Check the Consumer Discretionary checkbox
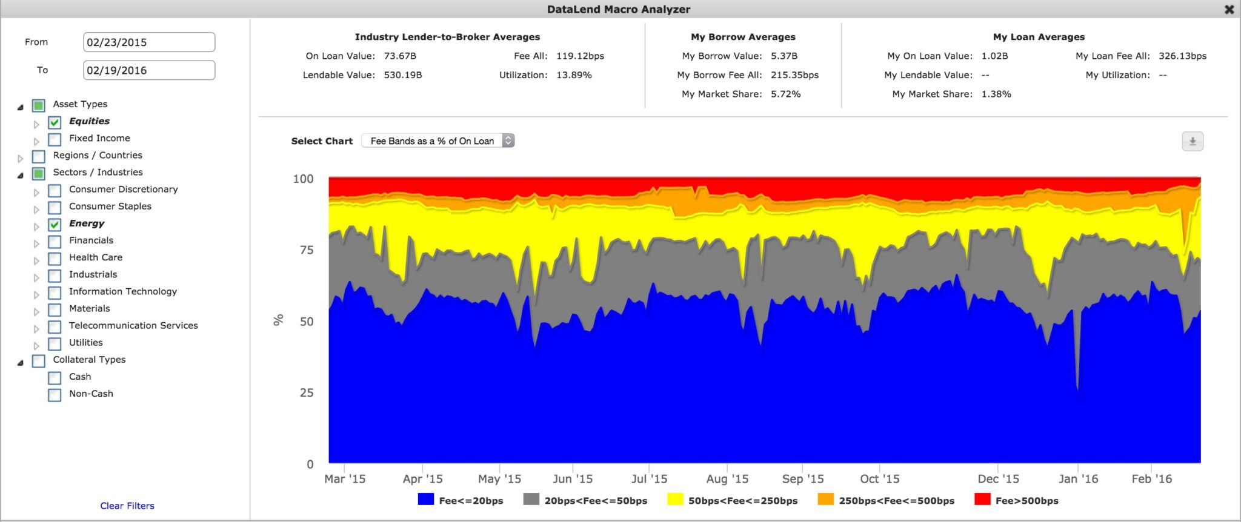Screen dimensions: 1241x522 click(x=55, y=191)
